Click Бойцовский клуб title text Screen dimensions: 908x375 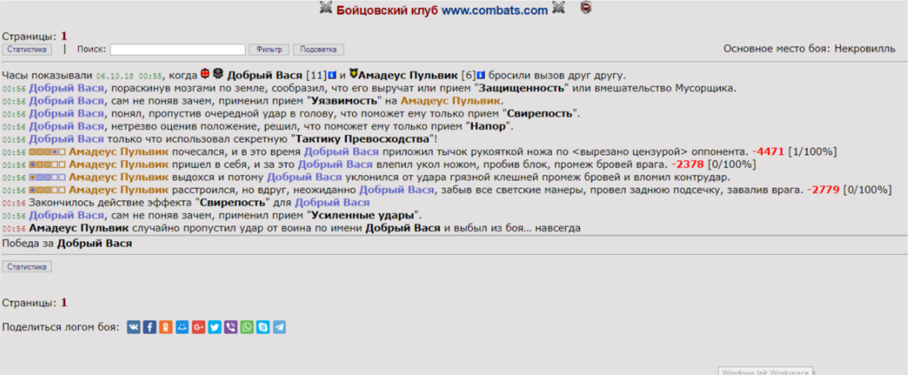coord(387,10)
